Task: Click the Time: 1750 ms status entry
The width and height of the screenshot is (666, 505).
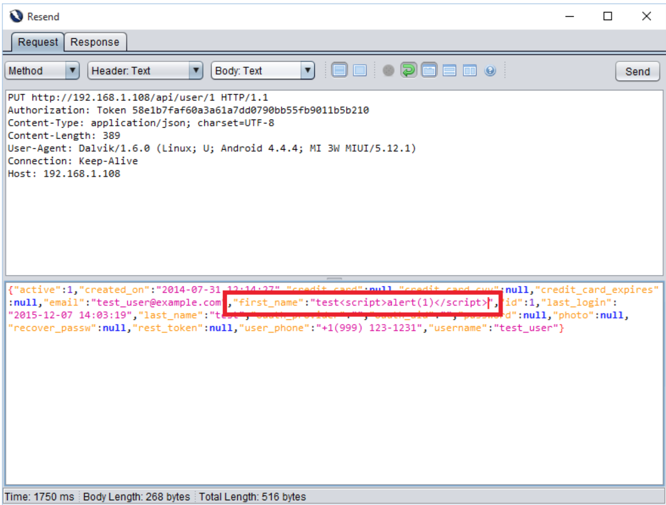Action: click(40, 497)
